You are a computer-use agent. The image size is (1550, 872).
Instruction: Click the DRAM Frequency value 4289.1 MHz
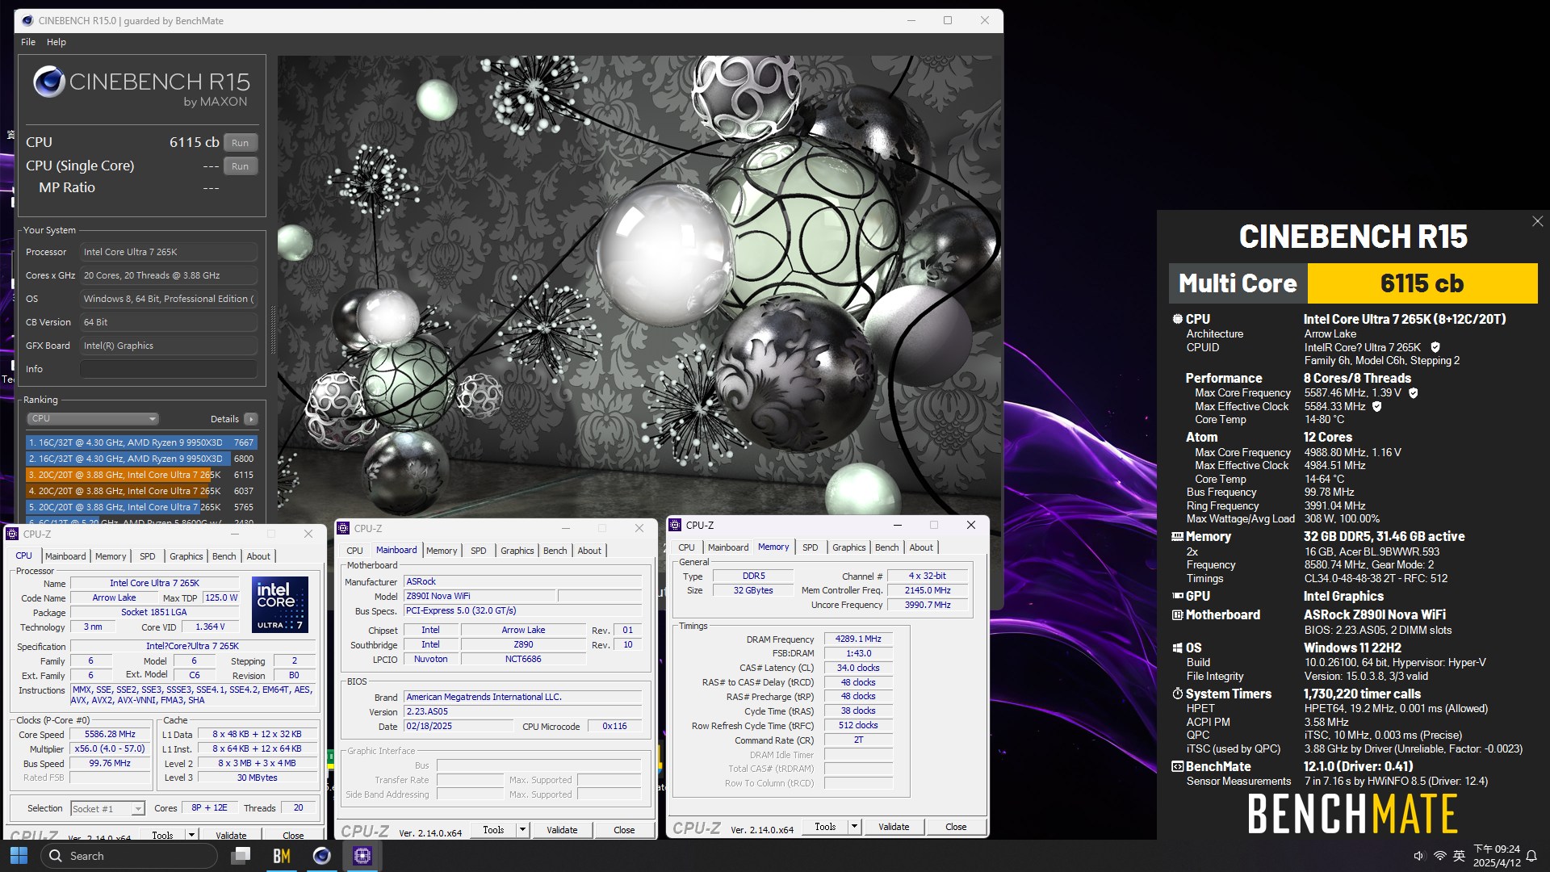858,639
